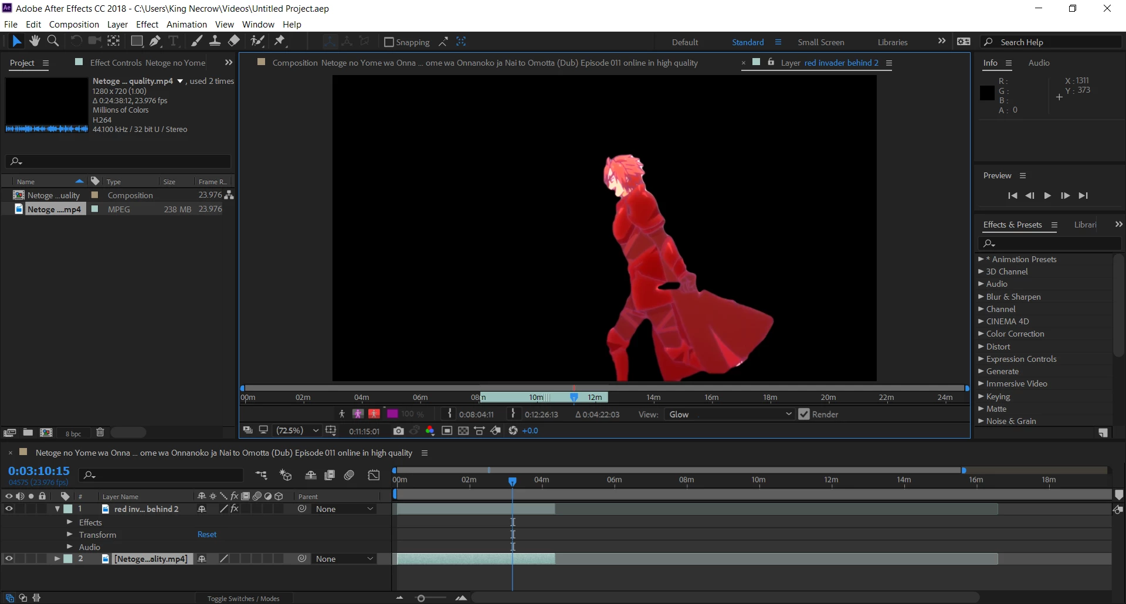This screenshot has width=1126, height=604.
Task: Play the preview
Action: (x=1047, y=195)
